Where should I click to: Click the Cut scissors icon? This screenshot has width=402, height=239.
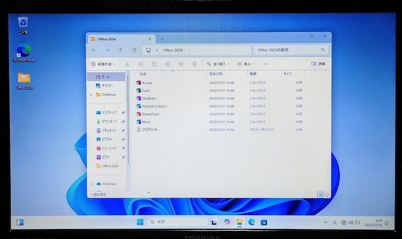tap(127, 64)
